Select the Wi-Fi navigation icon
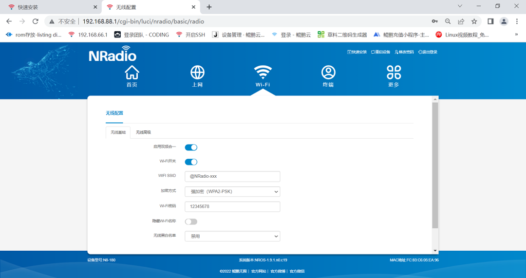The image size is (526, 278). pyautogui.click(x=263, y=73)
